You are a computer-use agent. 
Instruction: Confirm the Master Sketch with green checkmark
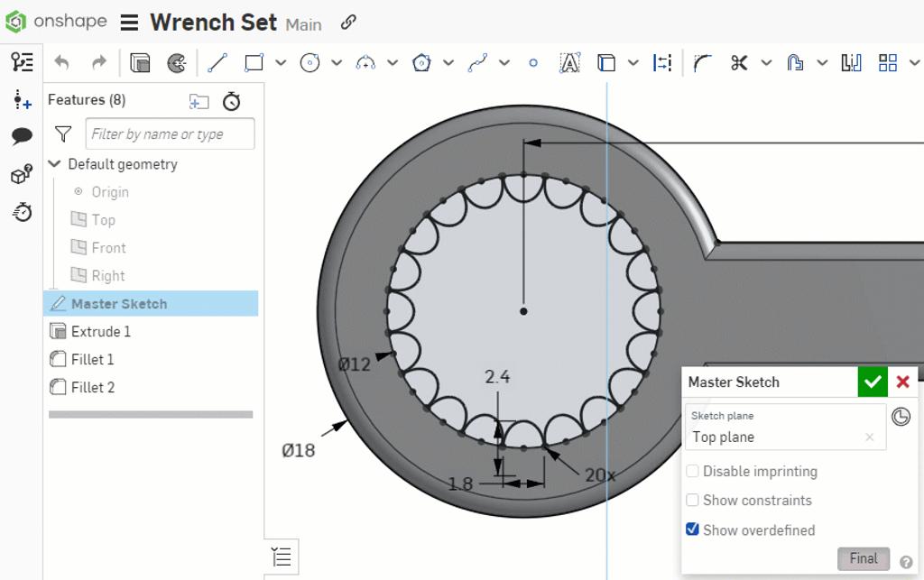click(872, 382)
